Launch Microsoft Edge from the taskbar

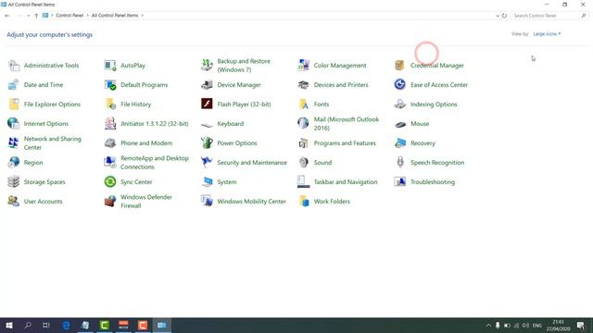pos(66,325)
